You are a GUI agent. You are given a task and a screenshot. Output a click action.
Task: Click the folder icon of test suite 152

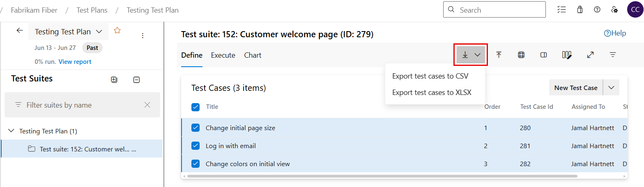32,149
